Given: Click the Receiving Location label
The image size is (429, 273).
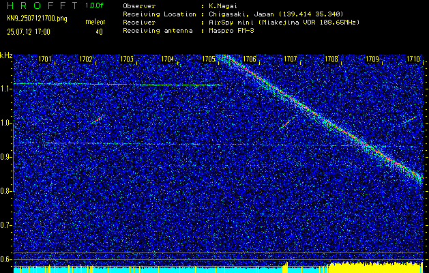Looking at the screenshot, I should [160, 14].
